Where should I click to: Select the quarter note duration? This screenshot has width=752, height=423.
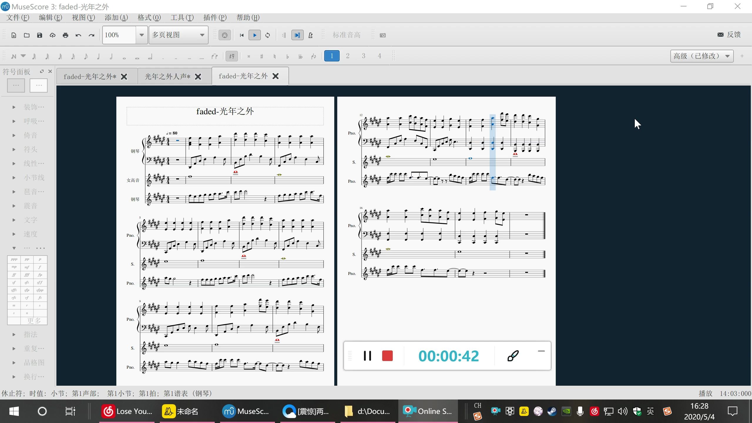point(98,56)
